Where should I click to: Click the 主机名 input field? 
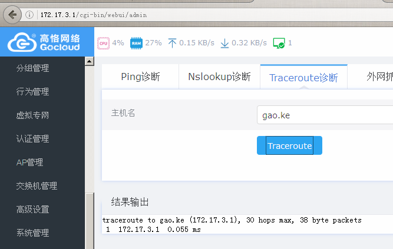tap(324, 115)
